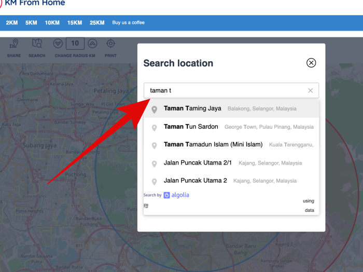Decrease radius with the down chevron

58,44
